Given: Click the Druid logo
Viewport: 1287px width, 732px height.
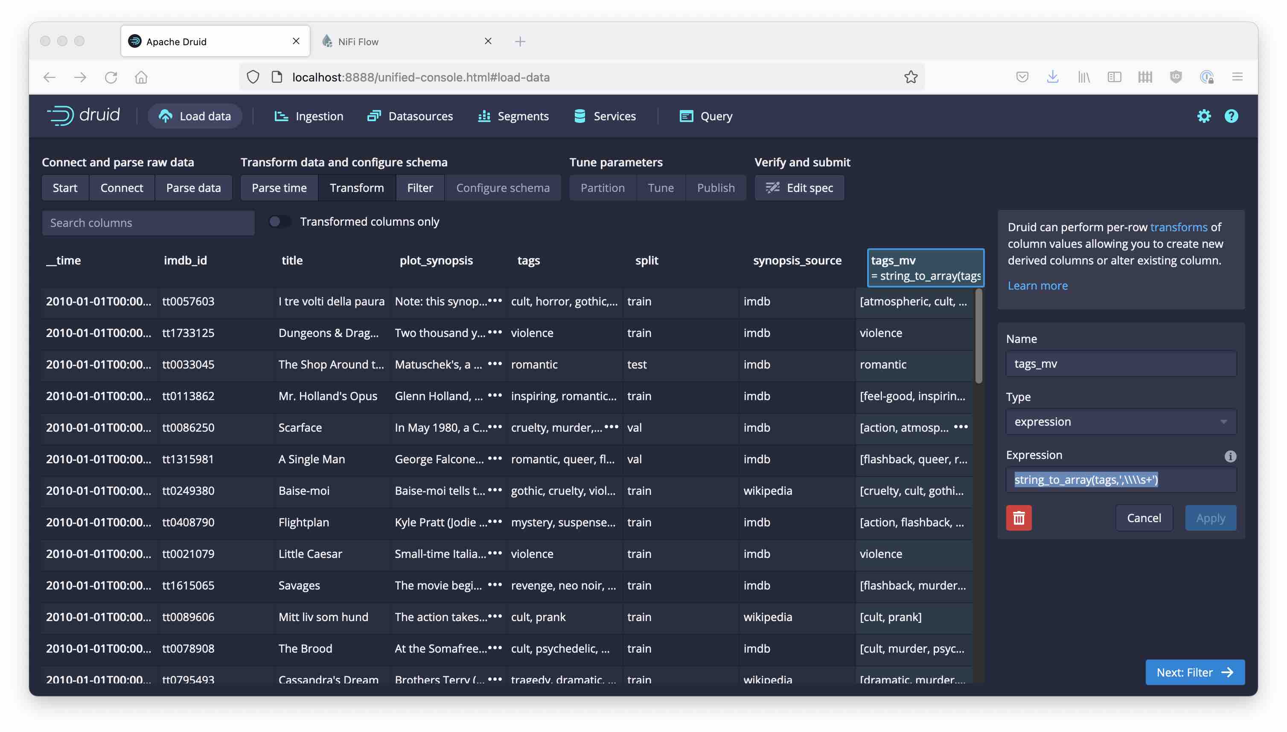Looking at the screenshot, I should click(84, 116).
